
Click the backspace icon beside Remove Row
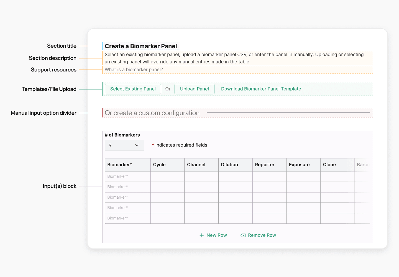(243, 235)
